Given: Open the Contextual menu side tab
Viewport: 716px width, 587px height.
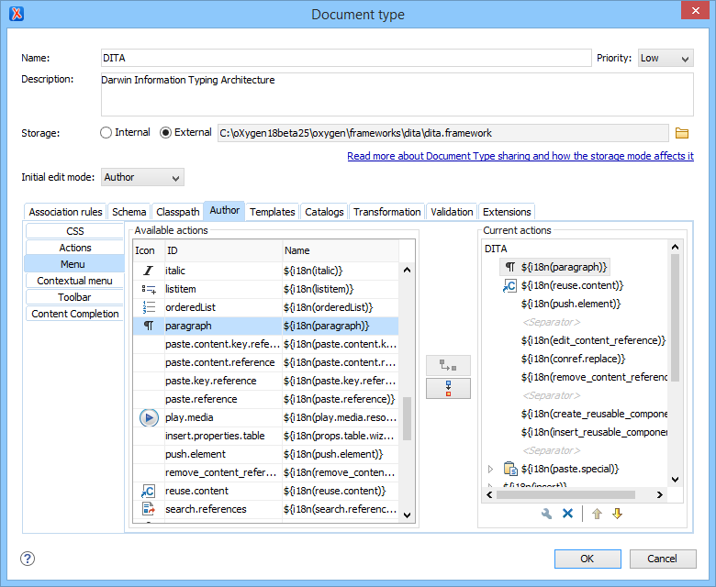Looking at the screenshot, I should (75, 281).
